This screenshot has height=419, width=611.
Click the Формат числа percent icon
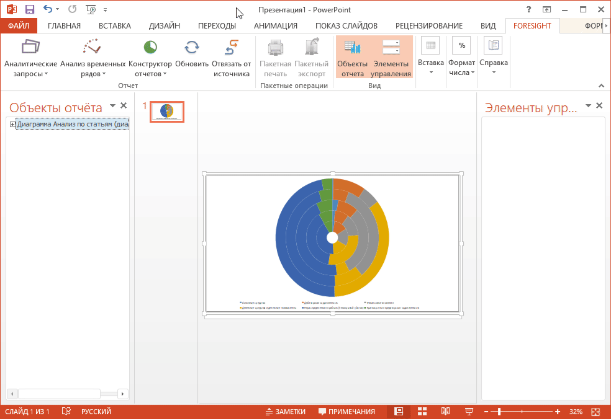pos(461,46)
